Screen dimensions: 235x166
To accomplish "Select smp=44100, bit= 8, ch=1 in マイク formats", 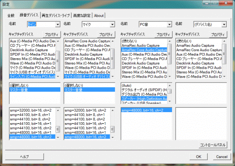I will pos(87,115).
